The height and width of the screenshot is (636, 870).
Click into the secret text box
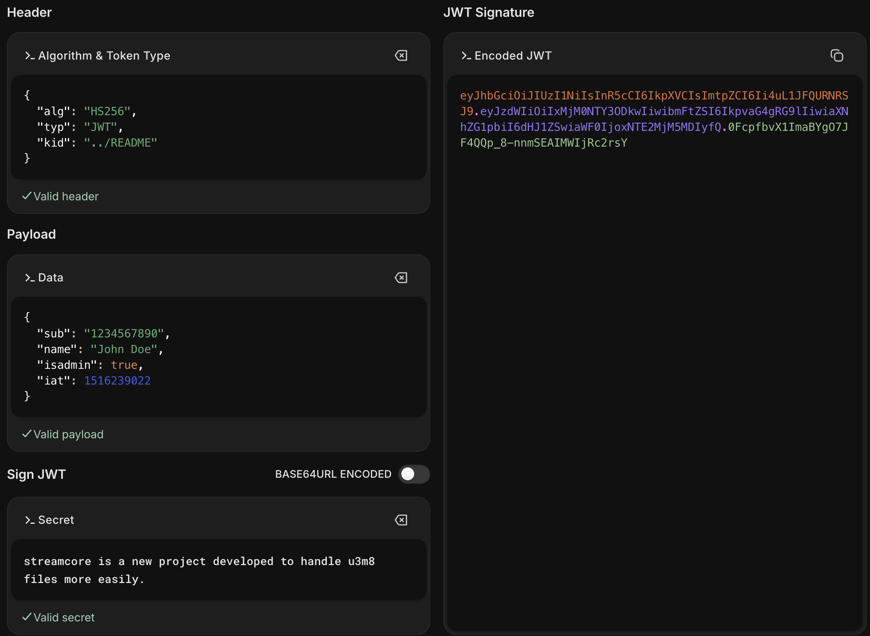(x=219, y=570)
